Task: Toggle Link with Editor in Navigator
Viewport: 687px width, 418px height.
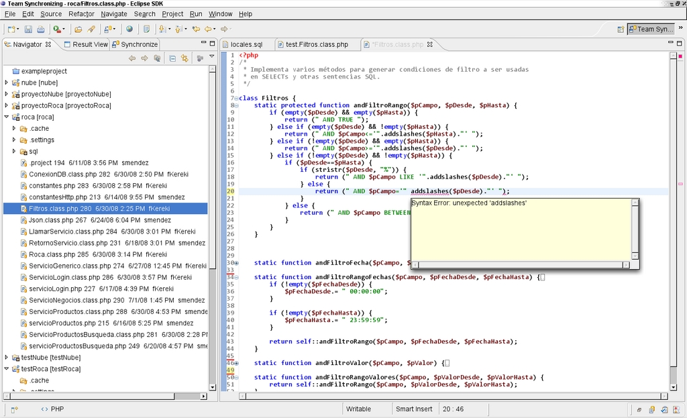Action: pos(184,58)
